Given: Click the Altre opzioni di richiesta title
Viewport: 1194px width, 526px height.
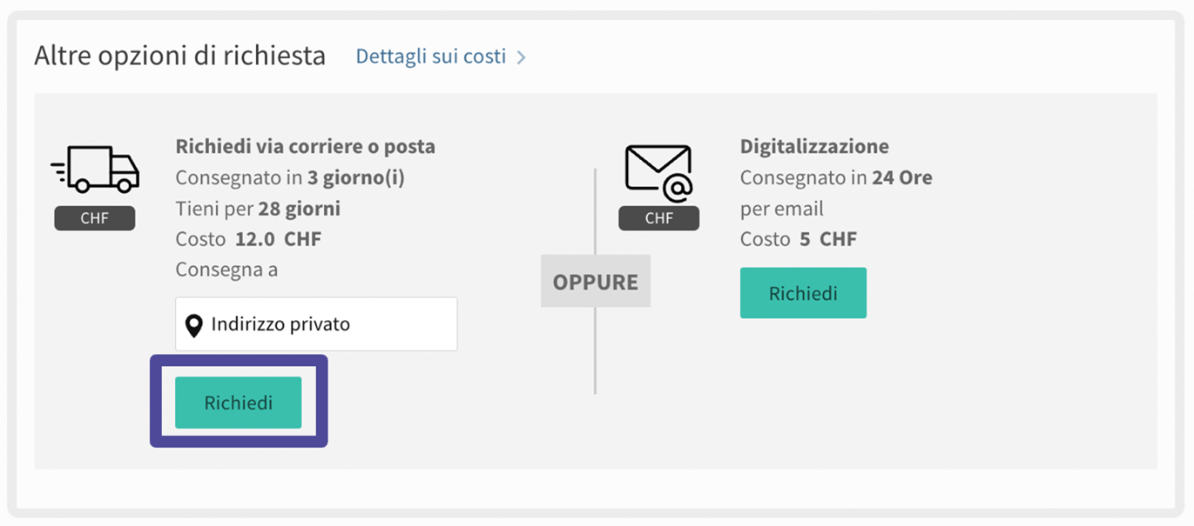Looking at the screenshot, I should pos(179,57).
